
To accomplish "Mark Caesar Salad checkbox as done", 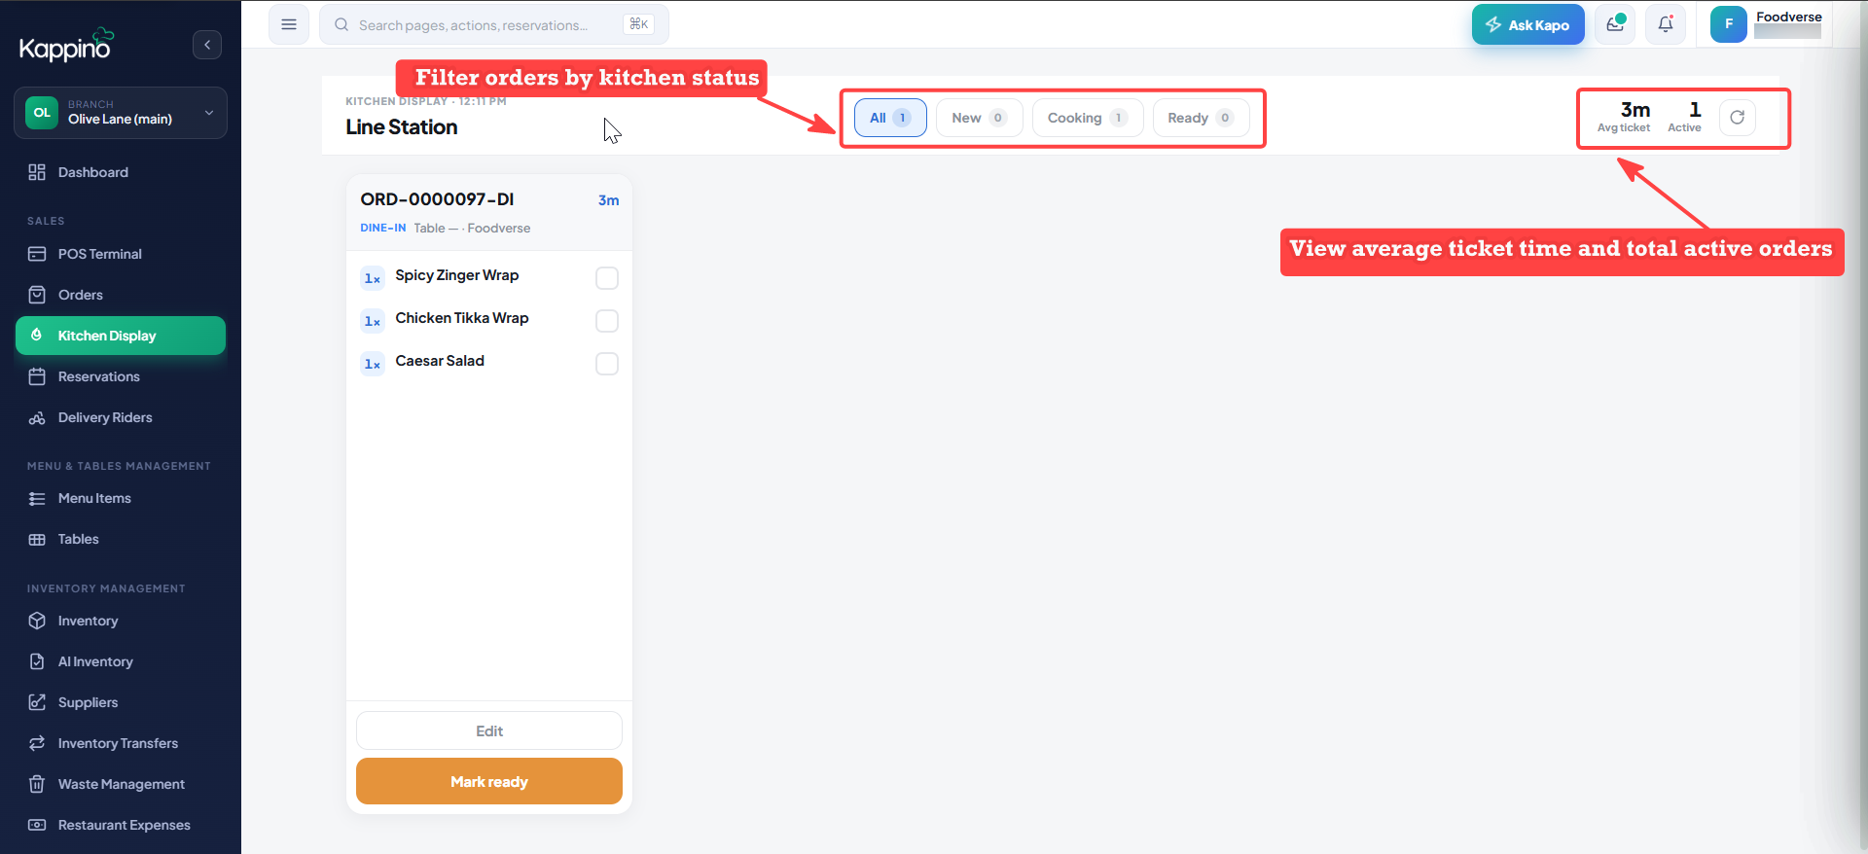I will coord(607,364).
